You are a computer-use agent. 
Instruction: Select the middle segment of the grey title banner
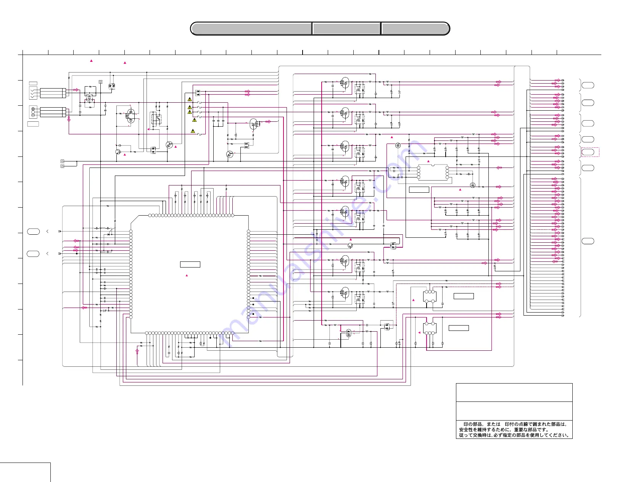click(346, 29)
